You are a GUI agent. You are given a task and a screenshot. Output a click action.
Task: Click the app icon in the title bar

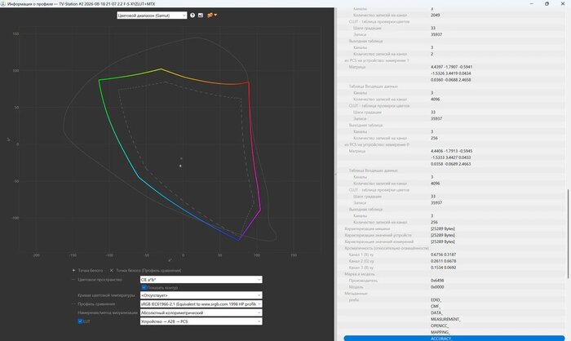point(3,3)
